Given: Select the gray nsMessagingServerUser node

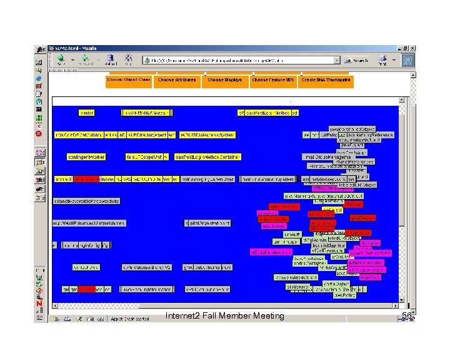Looking at the screenshot, I should point(207,179).
